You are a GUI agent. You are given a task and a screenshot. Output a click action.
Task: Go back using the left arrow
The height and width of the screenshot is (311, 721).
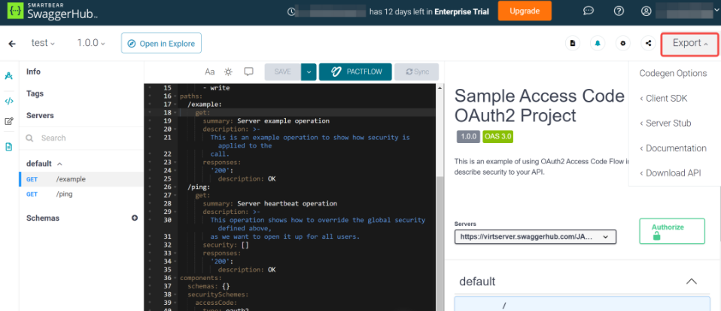click(12, 44)
